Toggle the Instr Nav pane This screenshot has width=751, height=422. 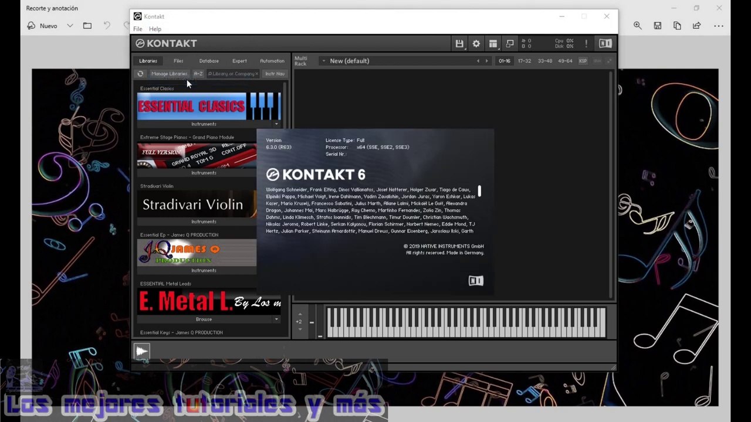click(x=275, y=74)
